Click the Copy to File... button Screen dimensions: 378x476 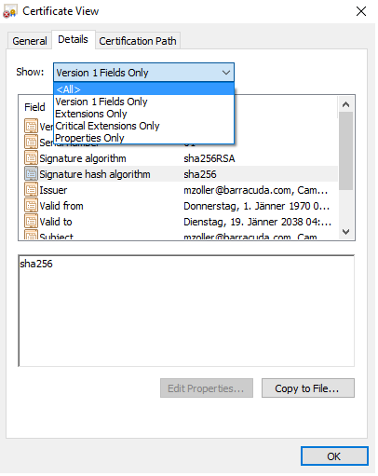coord(308,388)
